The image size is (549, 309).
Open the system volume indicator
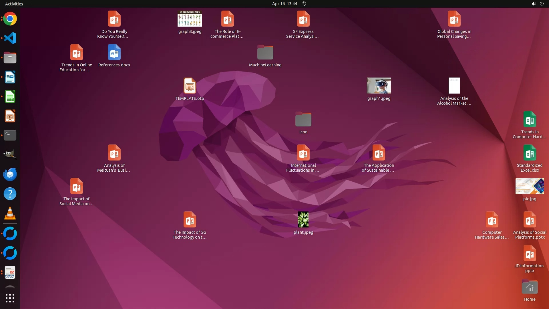533,4
